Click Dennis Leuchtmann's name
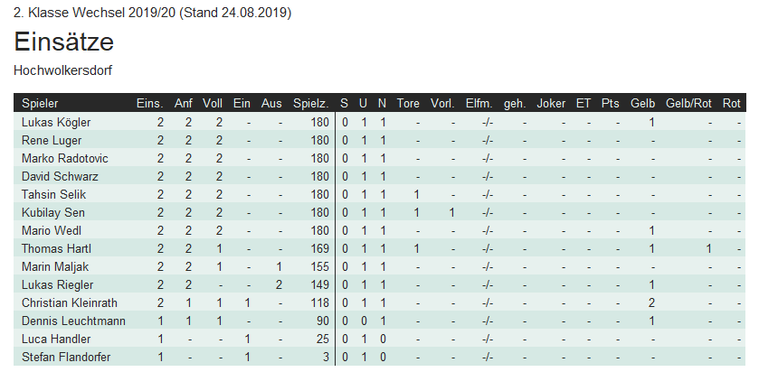The width and height of the screenshot is (759, 372). 73,321
